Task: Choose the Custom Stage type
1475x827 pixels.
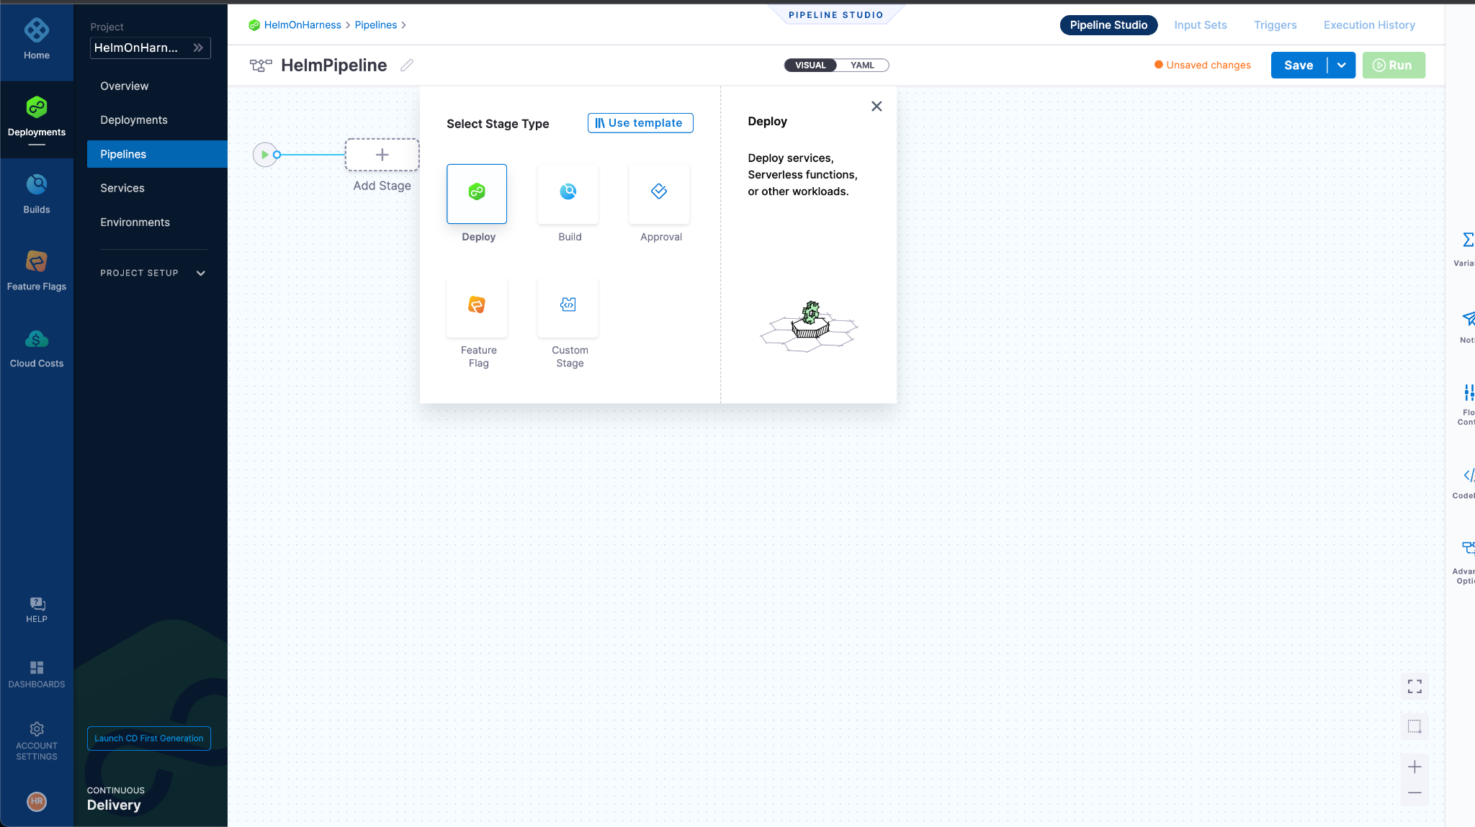Action: [x=568, y=307]
